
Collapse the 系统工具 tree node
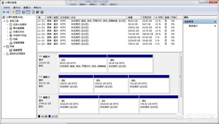(4, 21)
